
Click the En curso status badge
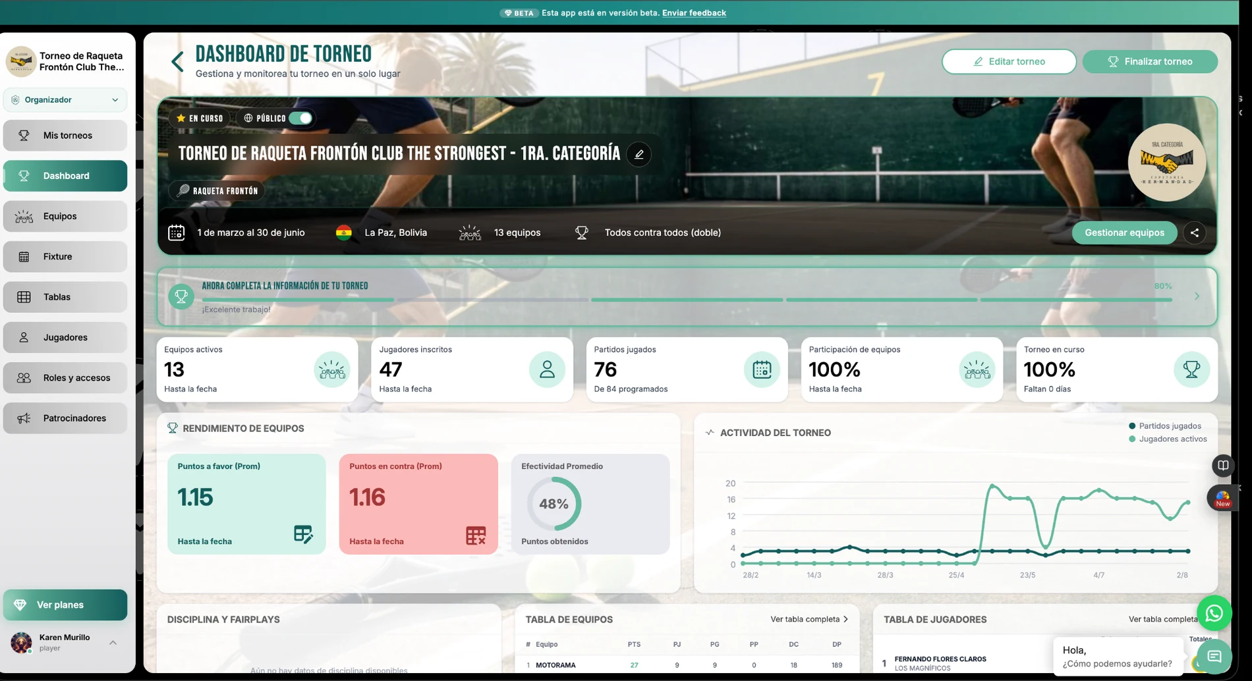[200, 119]
